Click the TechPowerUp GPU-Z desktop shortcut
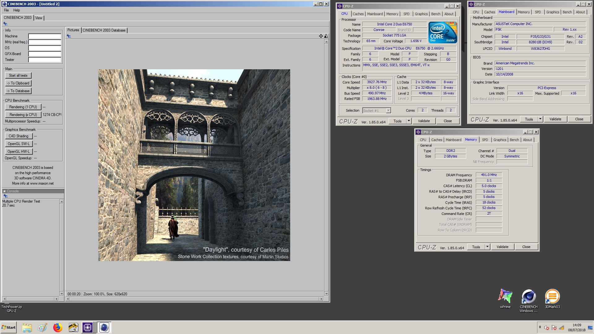Screen dimensions: 594x334 [x=11, y=309]
